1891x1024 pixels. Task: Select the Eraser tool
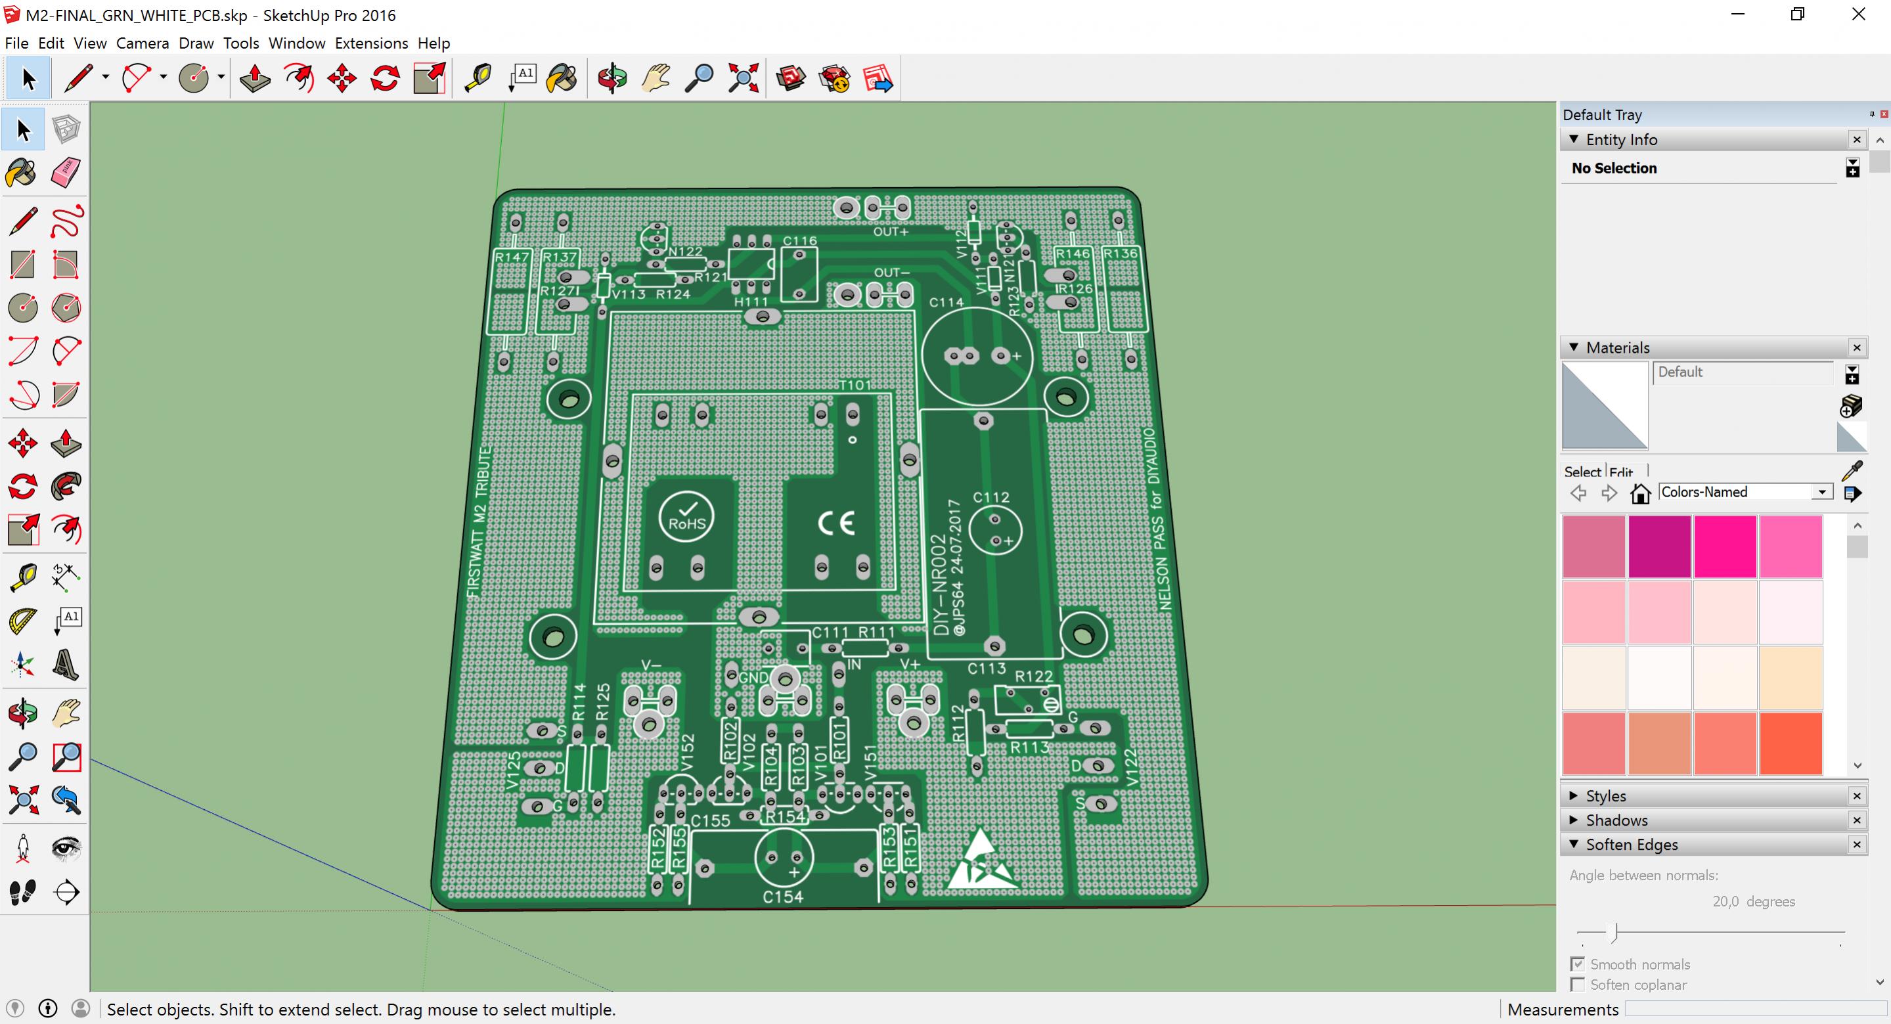[x=66, y=173]
